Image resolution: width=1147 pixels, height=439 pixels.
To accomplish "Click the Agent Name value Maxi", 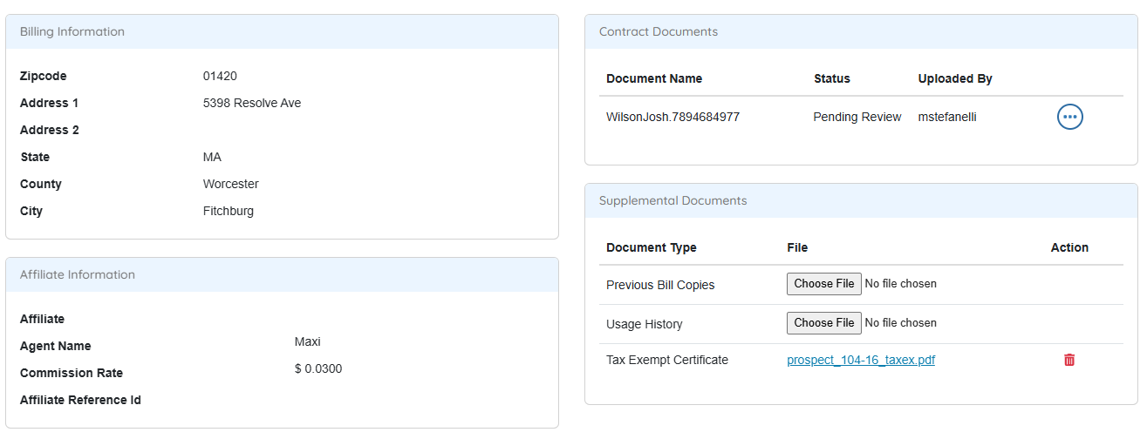I will coord(308,341).
